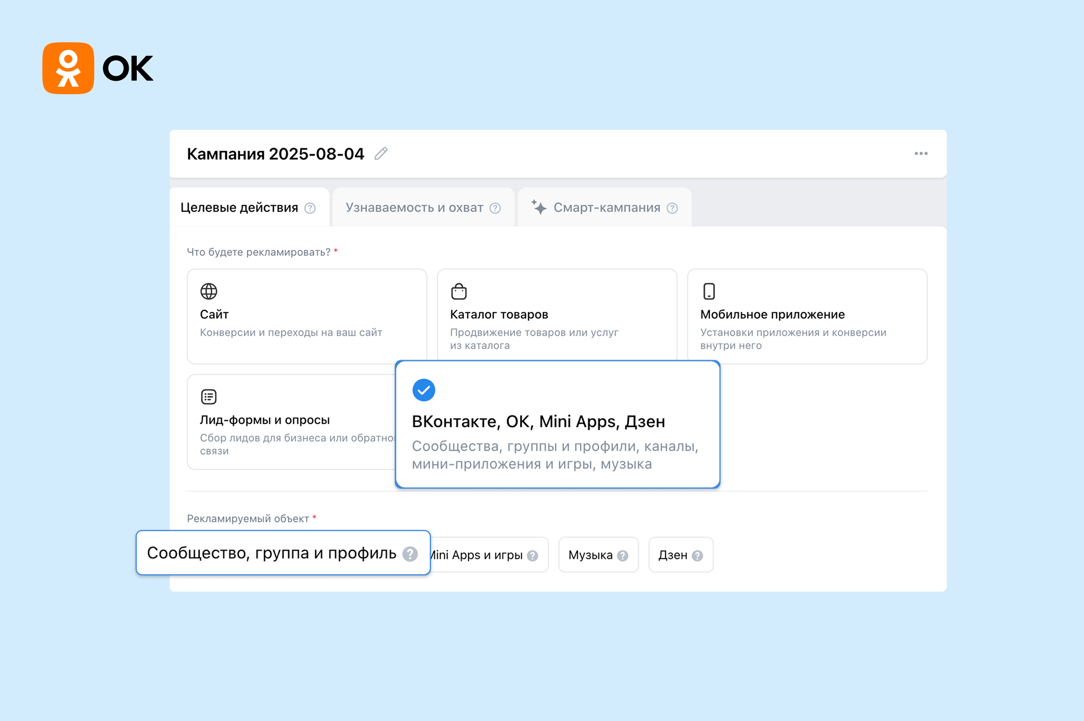Edit campaign name with pencil icon
1084x721 pixels.
381,154
